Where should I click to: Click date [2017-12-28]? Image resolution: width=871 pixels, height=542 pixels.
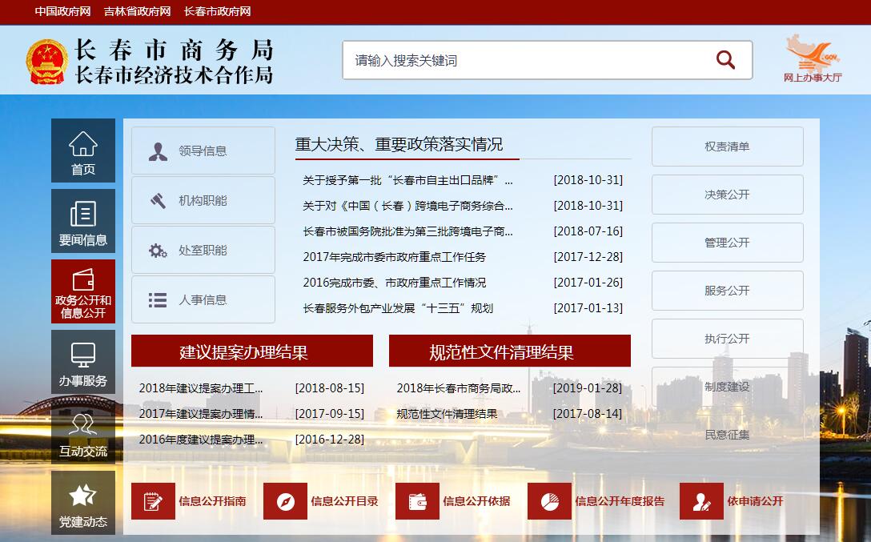click(x=588, y=257)
